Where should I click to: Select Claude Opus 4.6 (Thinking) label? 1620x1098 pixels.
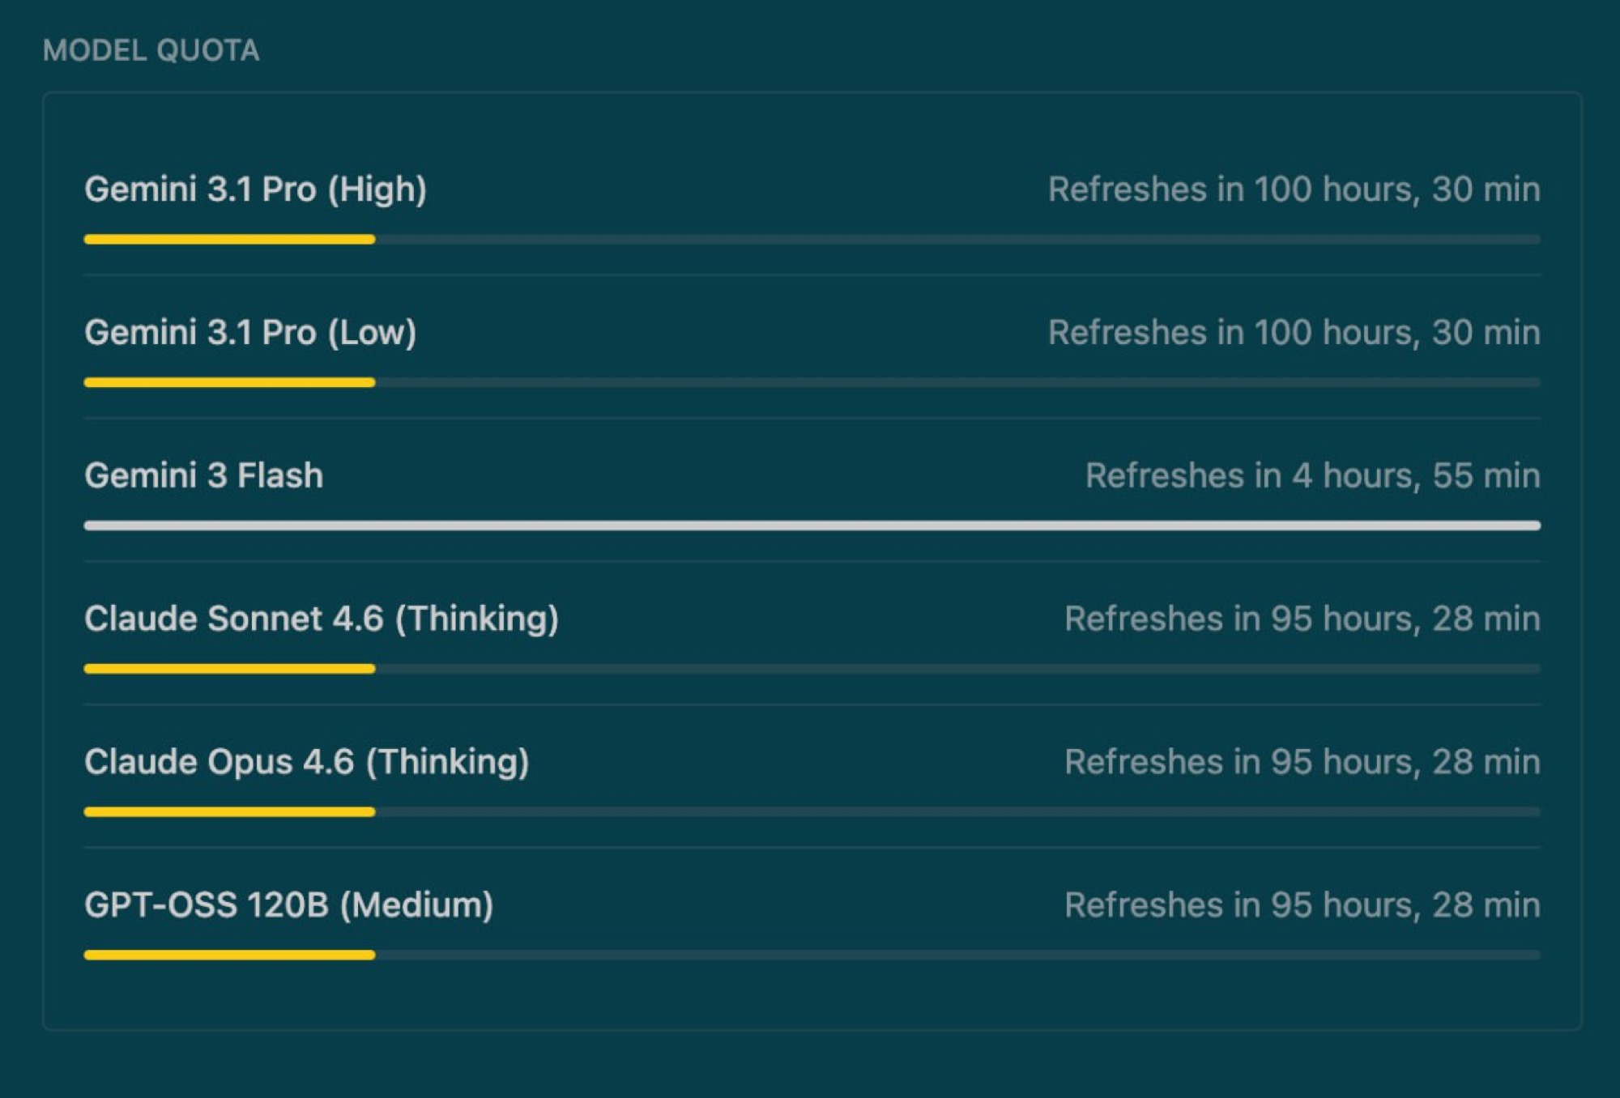306,762
